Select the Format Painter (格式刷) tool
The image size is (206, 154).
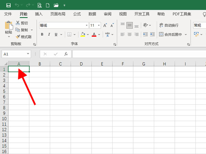(23, 37)
